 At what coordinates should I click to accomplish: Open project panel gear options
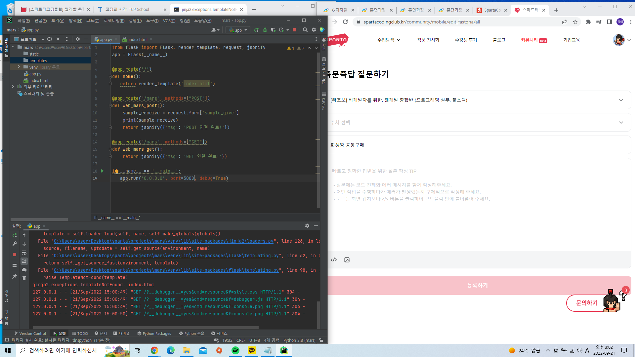click(x=78, y=39)
